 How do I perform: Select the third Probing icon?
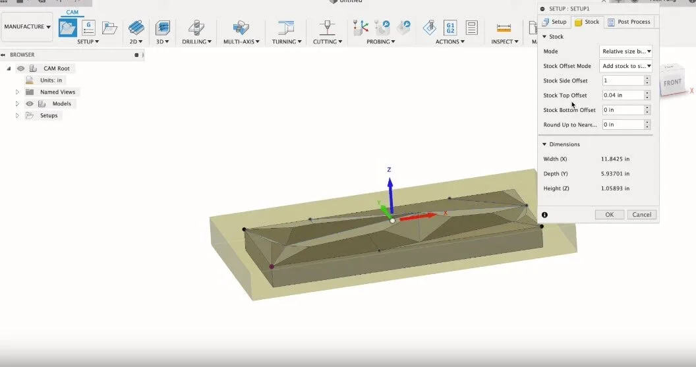[x=403, y=28]
